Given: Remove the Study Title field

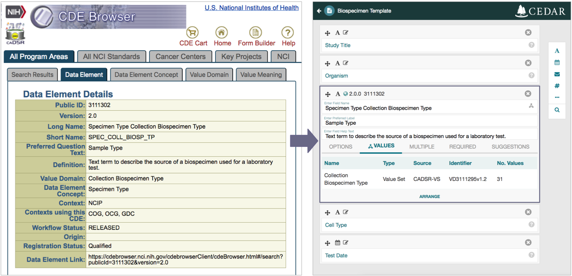Looking at the screenshot, I should pyautogui.click(x=528, y=33).
